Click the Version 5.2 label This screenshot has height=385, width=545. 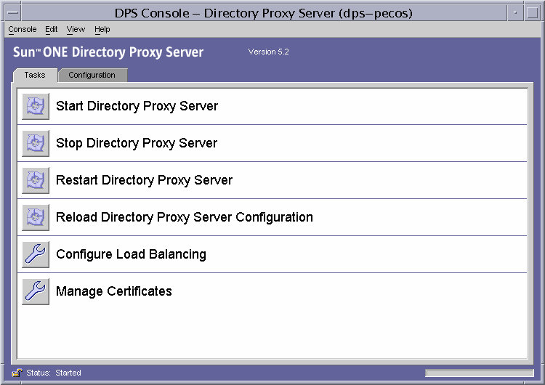pos(268,52)
